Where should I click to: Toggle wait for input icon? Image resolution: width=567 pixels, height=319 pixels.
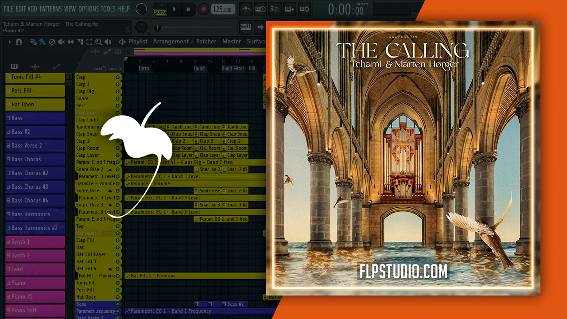tap(260, 9)
